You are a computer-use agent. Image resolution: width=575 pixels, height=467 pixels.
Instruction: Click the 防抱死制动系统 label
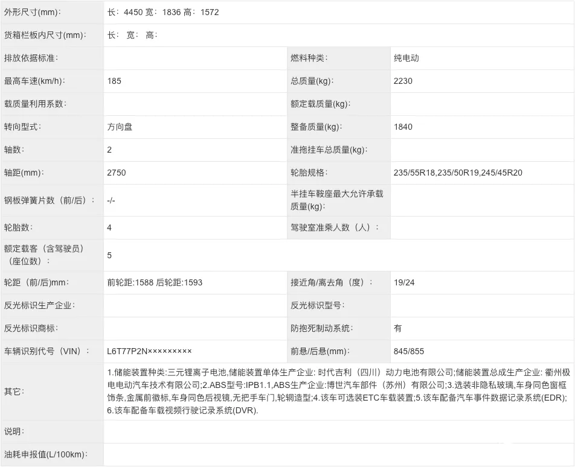pos(321,329)
